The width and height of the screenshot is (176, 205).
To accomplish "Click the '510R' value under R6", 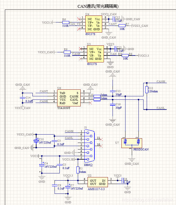I will click(65, 26).
